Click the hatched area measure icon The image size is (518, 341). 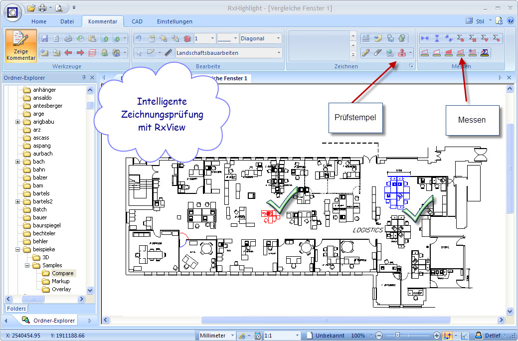click(461, 52)
